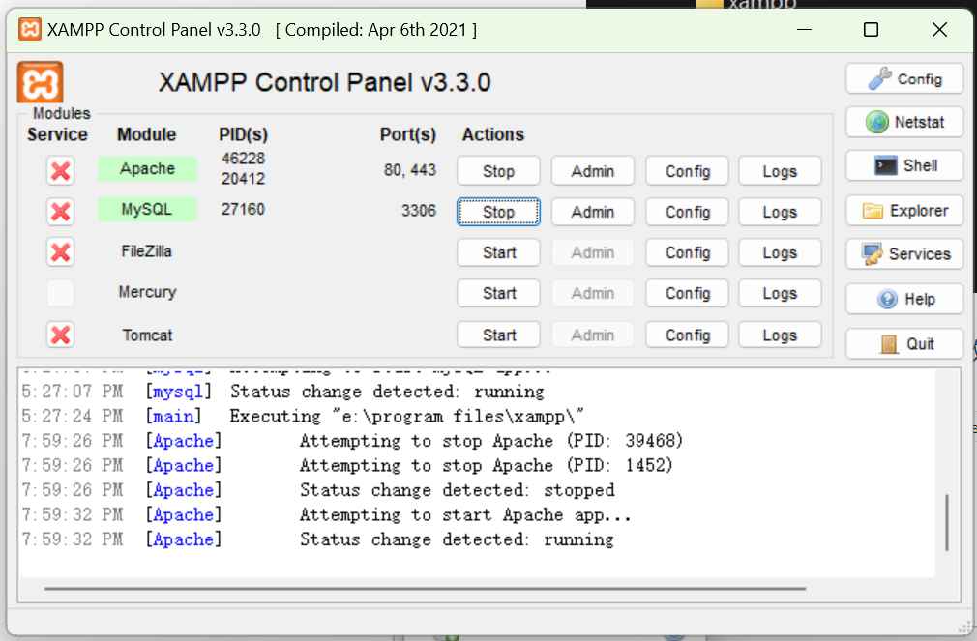Open the Mercury Logs menu
977x641 pixels.
click(x=780, y=293)
